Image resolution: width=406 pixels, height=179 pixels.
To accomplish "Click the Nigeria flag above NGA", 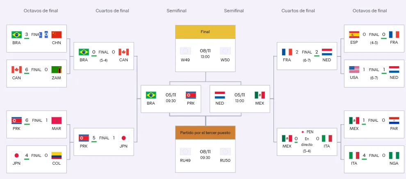I will pos(394,155).
